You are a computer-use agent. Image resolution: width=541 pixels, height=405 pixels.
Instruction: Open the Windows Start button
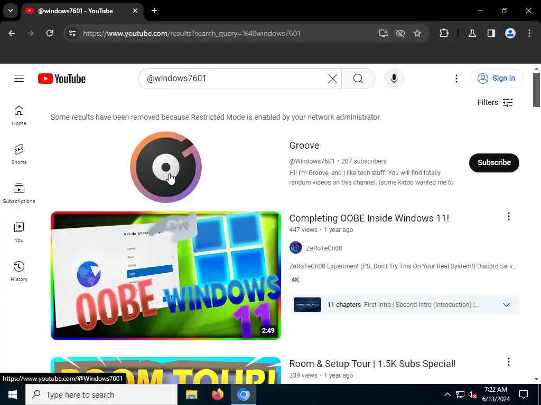(x=13, y=394)
